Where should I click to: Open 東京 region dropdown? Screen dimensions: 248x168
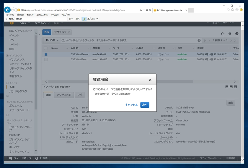point(216,23)
